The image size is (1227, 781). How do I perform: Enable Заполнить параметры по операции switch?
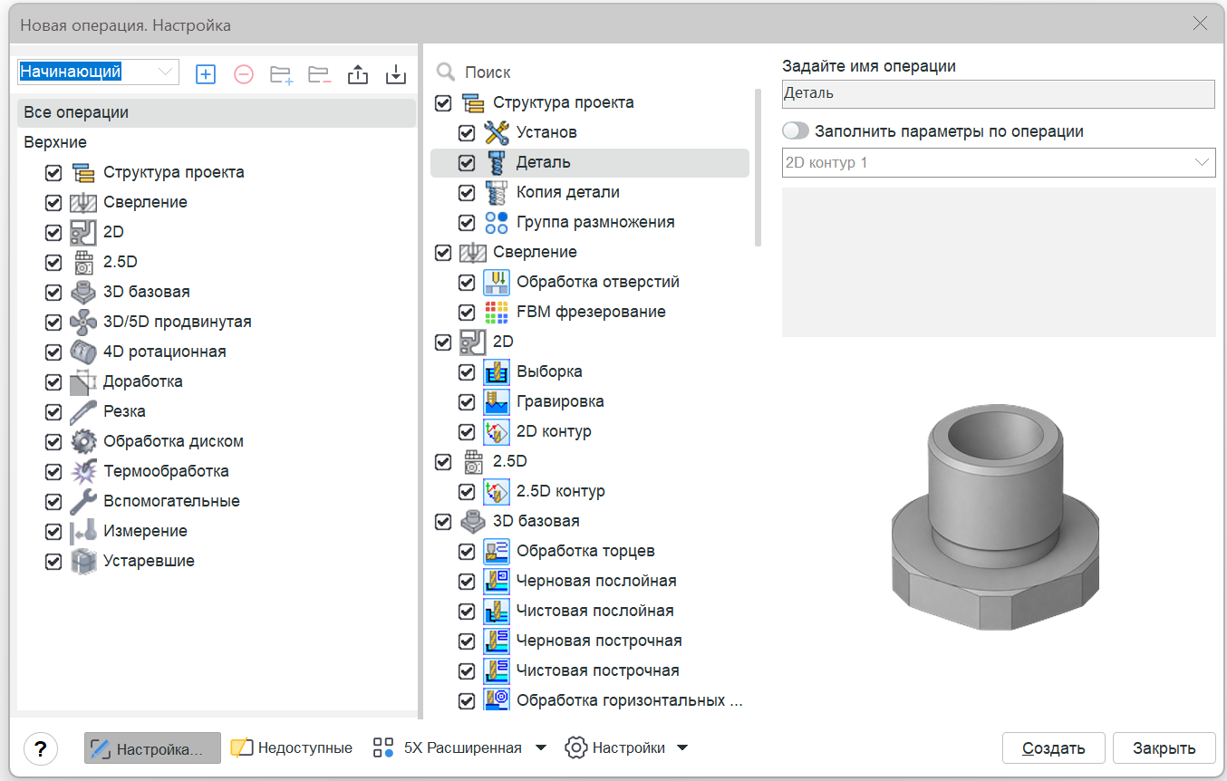coord(796,130)
